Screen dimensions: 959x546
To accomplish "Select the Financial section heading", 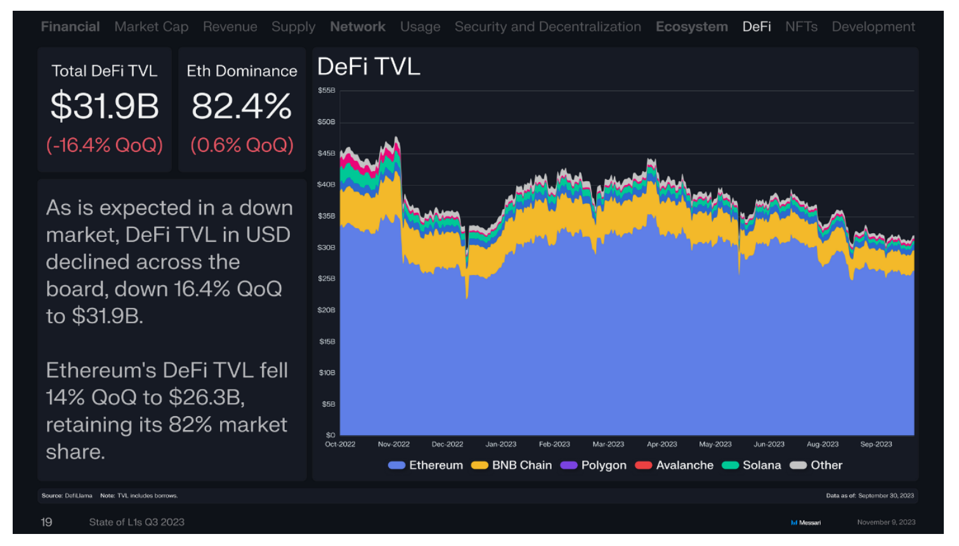I will click(x=70, y=27).
